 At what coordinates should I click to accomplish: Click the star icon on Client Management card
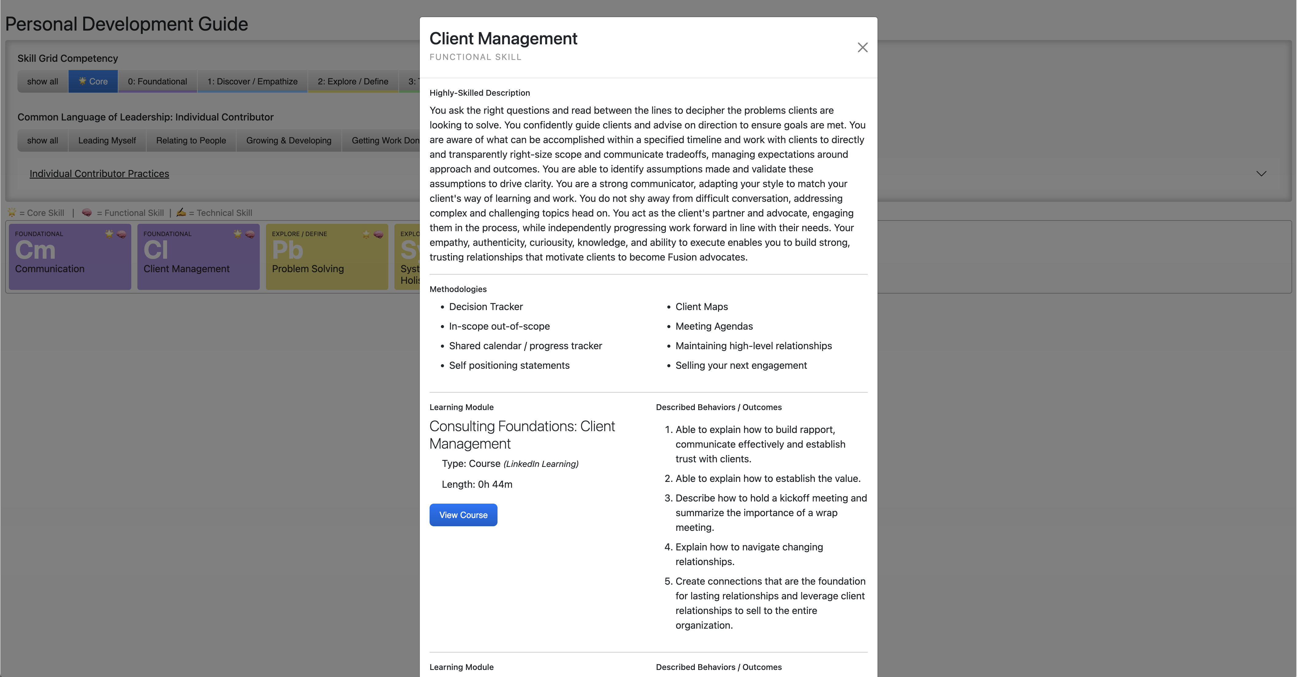238,234
